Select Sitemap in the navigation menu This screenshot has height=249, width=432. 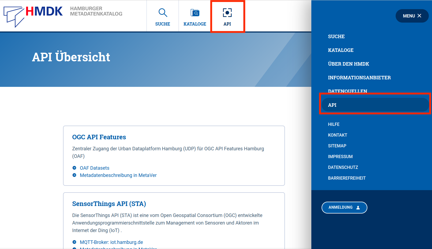[x=337, y=146]
